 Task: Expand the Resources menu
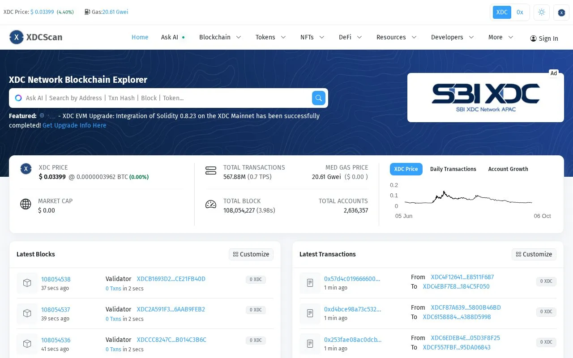click(x=397, y=37)
